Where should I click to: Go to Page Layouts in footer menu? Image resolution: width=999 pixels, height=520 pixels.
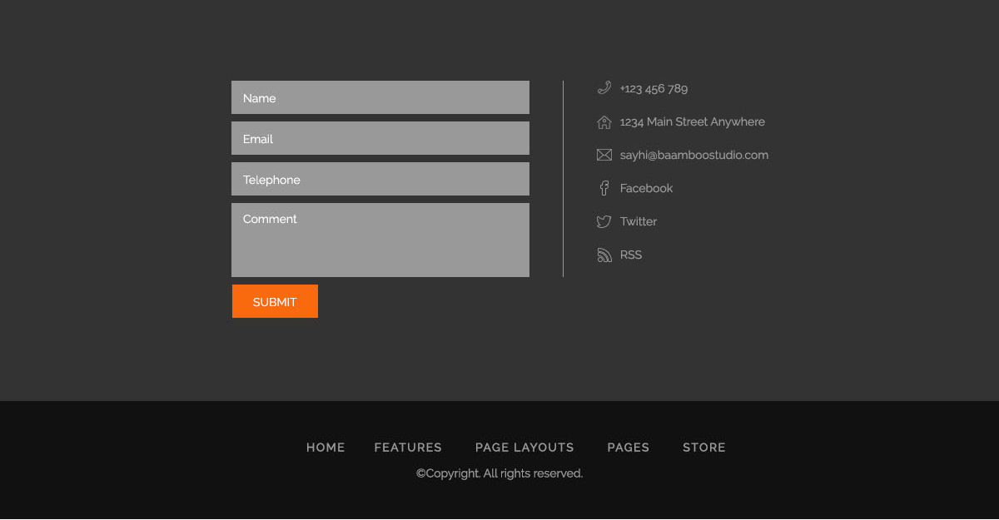[x=524, y=448]
